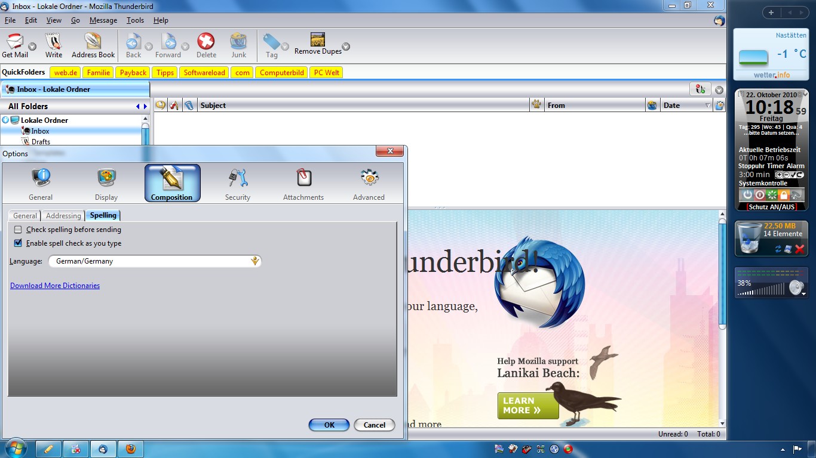The height and width of the screenshot is (458, 816).
Task: Switch to the Addressing tab
Action: [63, 215]
